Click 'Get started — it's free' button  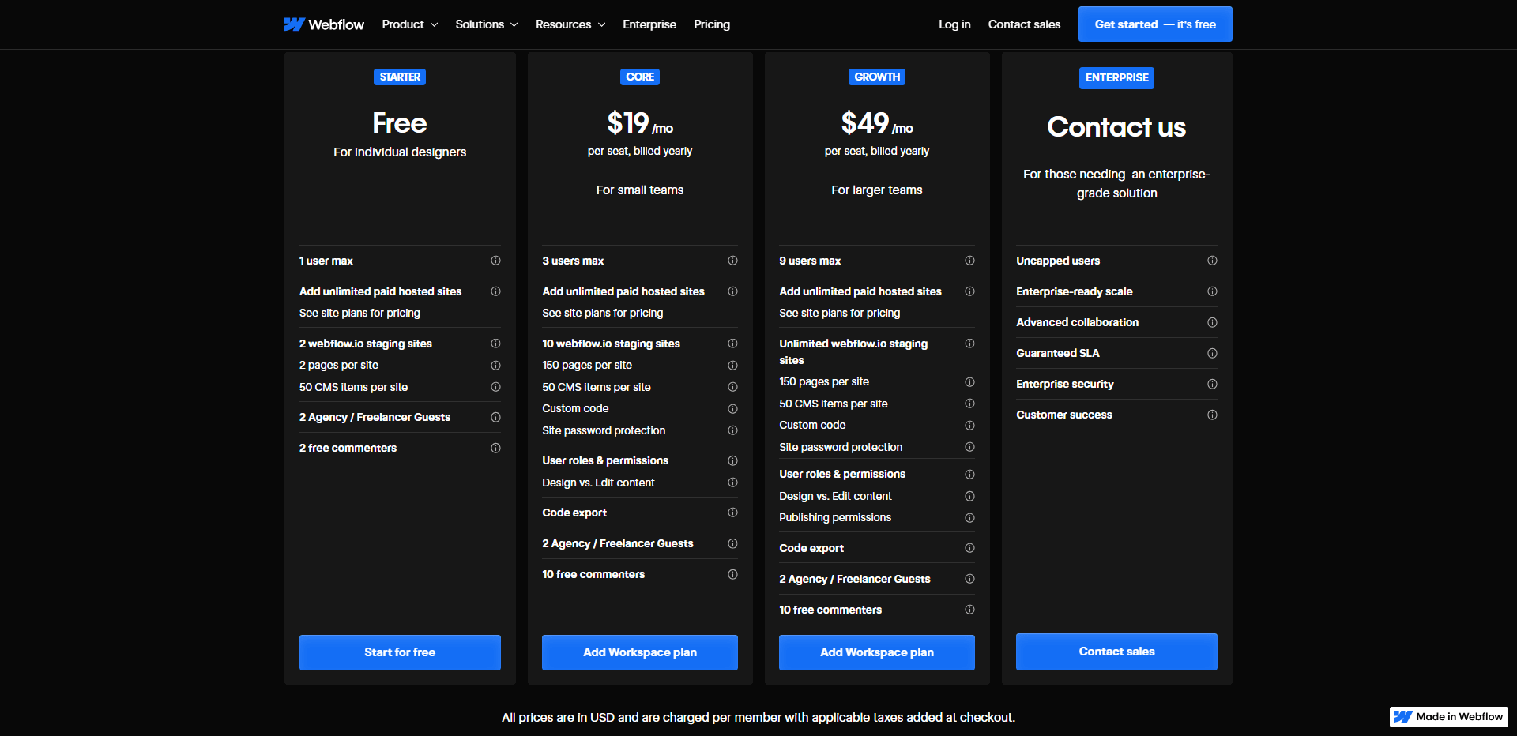(x=1155, y=24)
